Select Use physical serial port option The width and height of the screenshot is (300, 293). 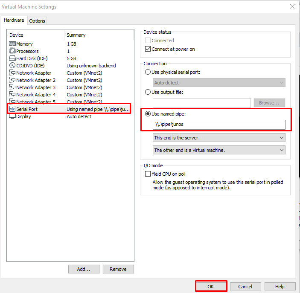(148, 72)
